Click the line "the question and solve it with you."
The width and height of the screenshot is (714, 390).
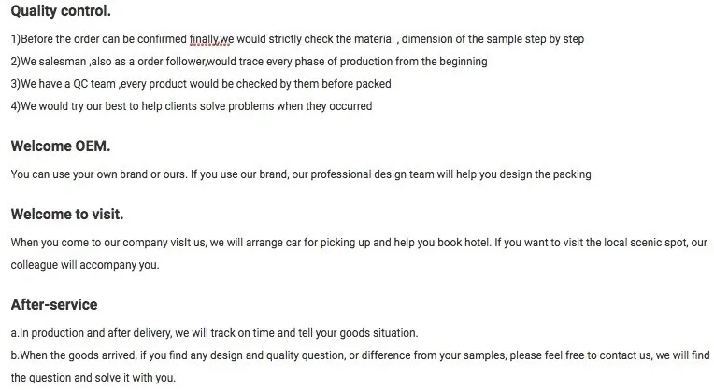pos(93,378)
